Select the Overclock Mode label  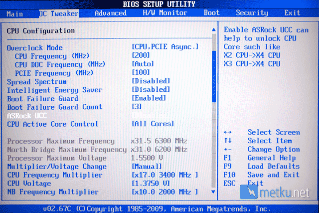point(35,48)
